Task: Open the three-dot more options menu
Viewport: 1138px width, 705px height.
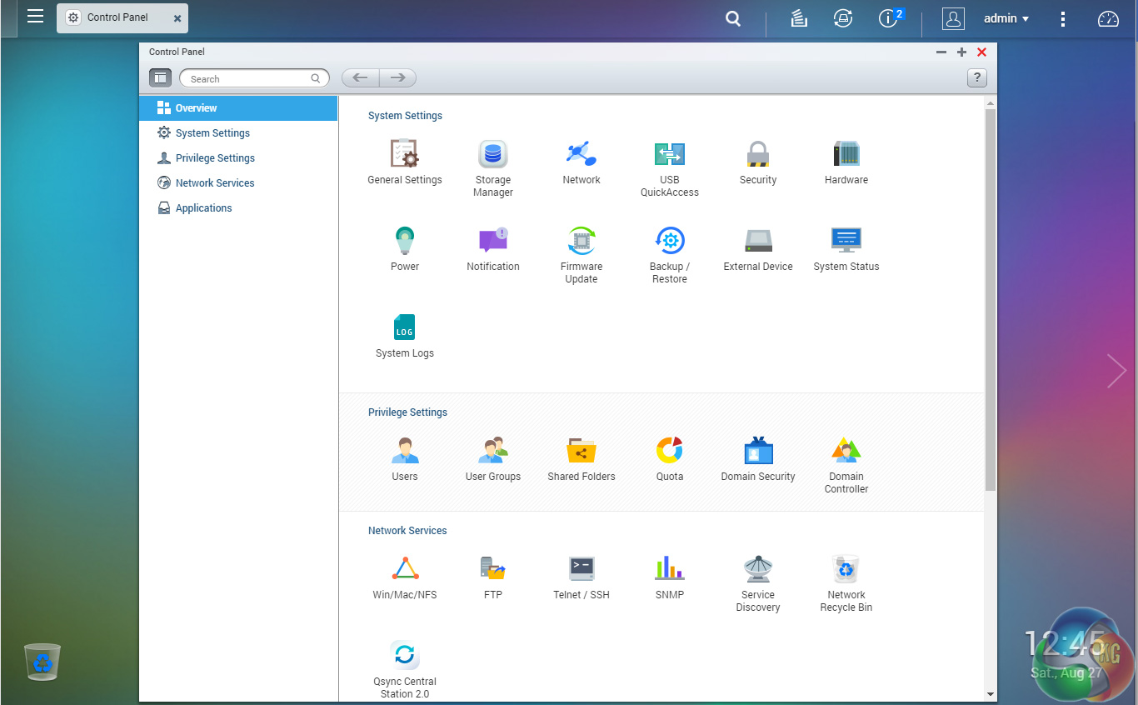Action: tap(1063, 18)
